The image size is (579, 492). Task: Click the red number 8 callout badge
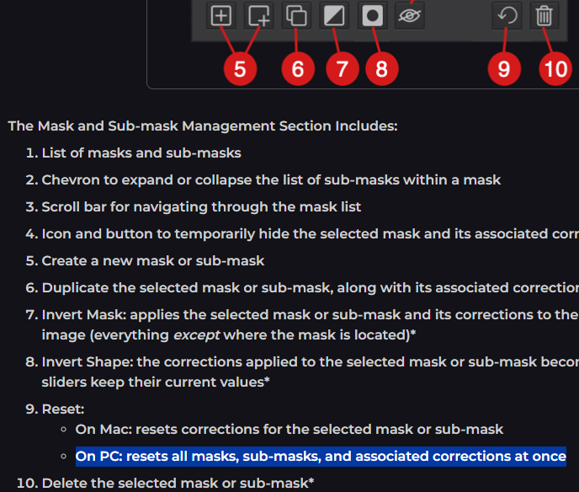(381, 67)
